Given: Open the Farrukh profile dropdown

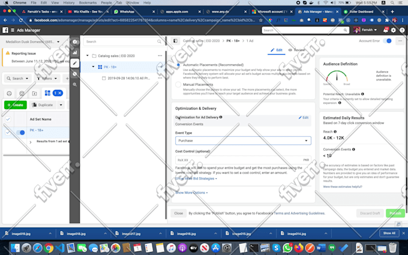Looking at the screenshot, I should coord(365,30).
